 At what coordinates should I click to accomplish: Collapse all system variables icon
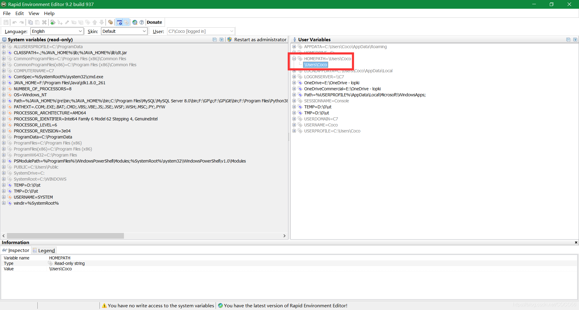[215, 40]
